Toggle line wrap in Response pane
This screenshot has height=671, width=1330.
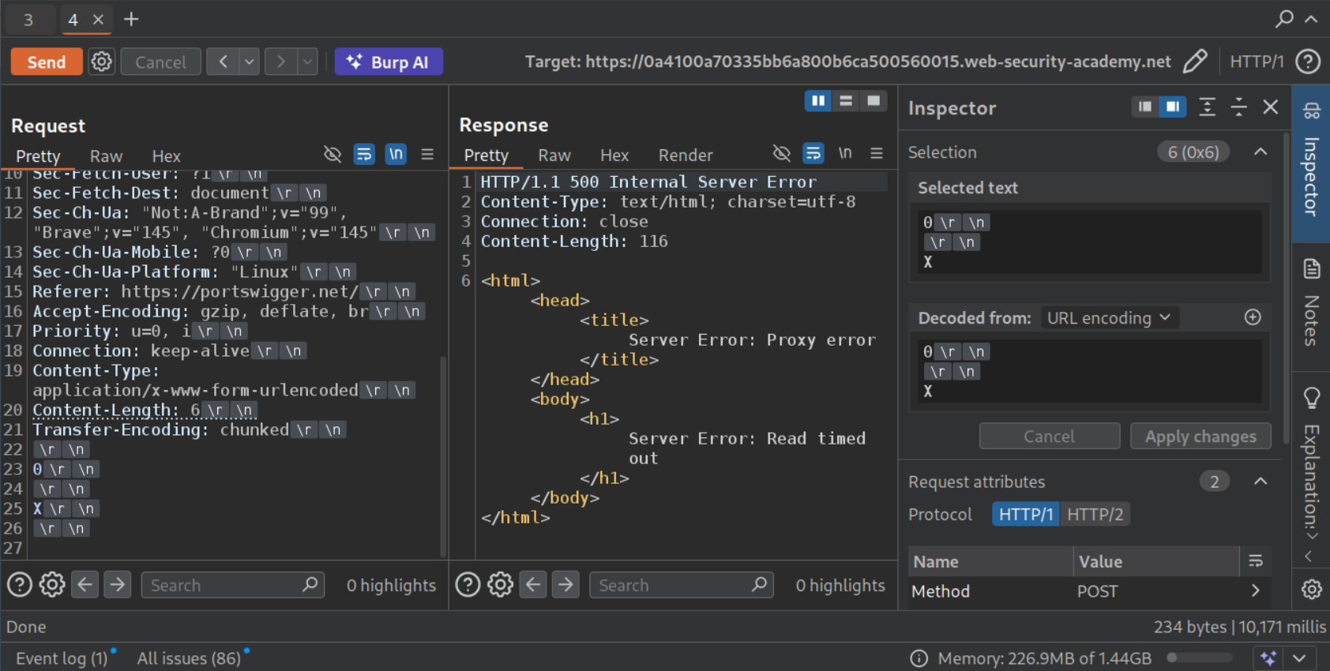813,153
